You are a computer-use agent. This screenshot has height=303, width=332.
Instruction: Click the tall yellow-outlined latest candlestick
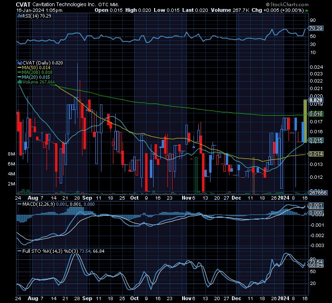coord(305,121)
